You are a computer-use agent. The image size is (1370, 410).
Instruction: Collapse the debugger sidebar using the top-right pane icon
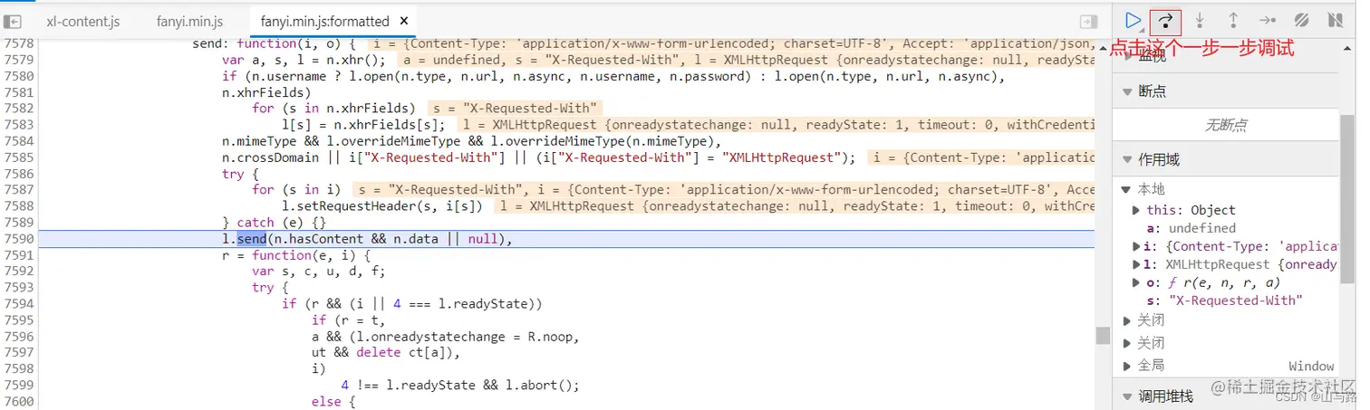(1088, 21)
